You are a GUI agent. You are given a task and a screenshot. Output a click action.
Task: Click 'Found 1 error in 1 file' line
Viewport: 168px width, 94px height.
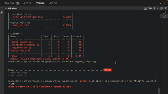point(39,87)
